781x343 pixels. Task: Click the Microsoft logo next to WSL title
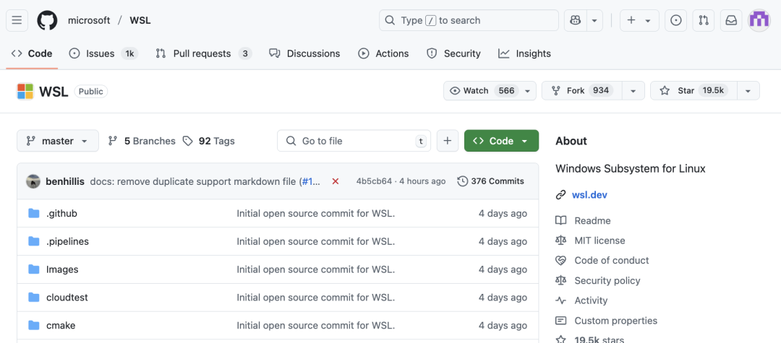[x=25, y=91]
